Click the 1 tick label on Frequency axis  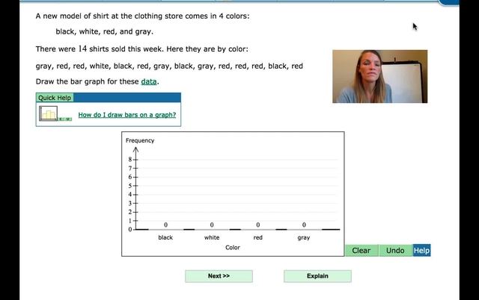pos(130,221)
